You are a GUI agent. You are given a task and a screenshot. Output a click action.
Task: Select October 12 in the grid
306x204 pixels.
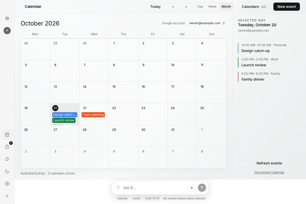coord(35,93)
